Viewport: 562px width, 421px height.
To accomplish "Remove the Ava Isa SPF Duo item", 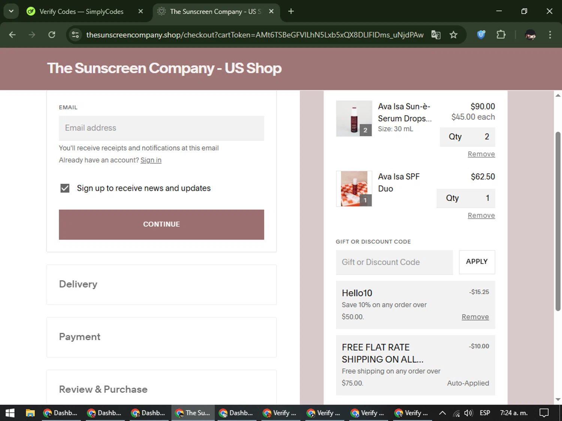I will (x=481, y=216).
